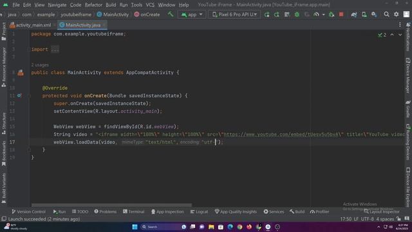The width and height of the screenshot is (412, 232).
Task: Go to previous highlighted problem arrow
Action: 392,35
